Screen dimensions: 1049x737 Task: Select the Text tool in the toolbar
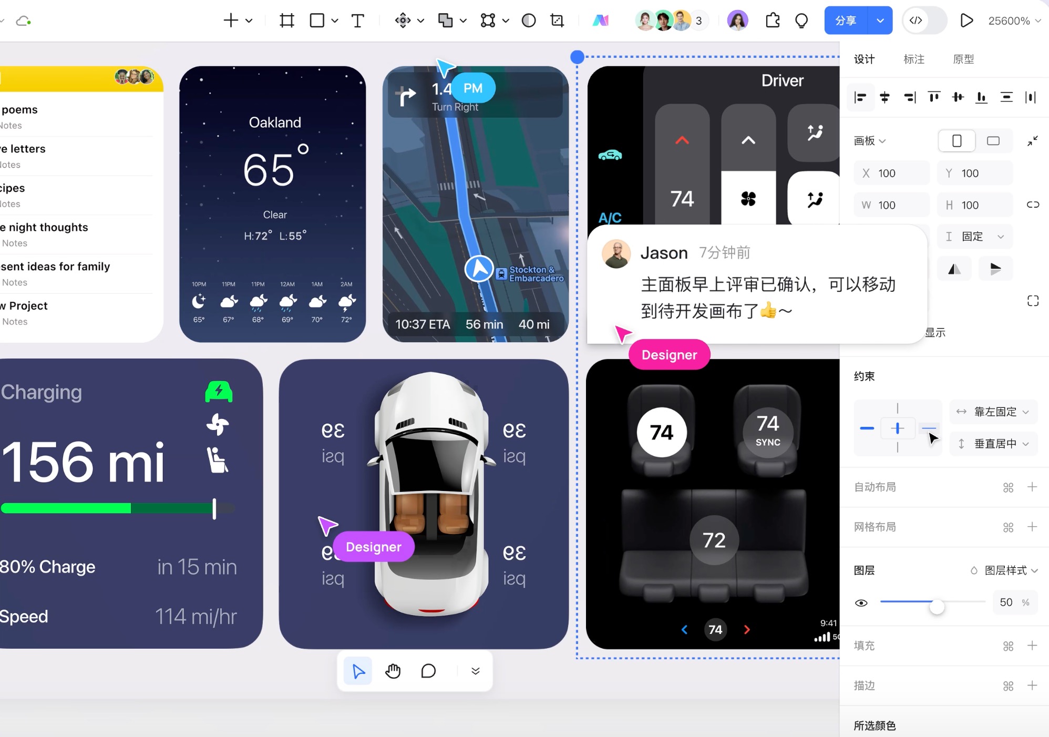click(x=358, y=21)
